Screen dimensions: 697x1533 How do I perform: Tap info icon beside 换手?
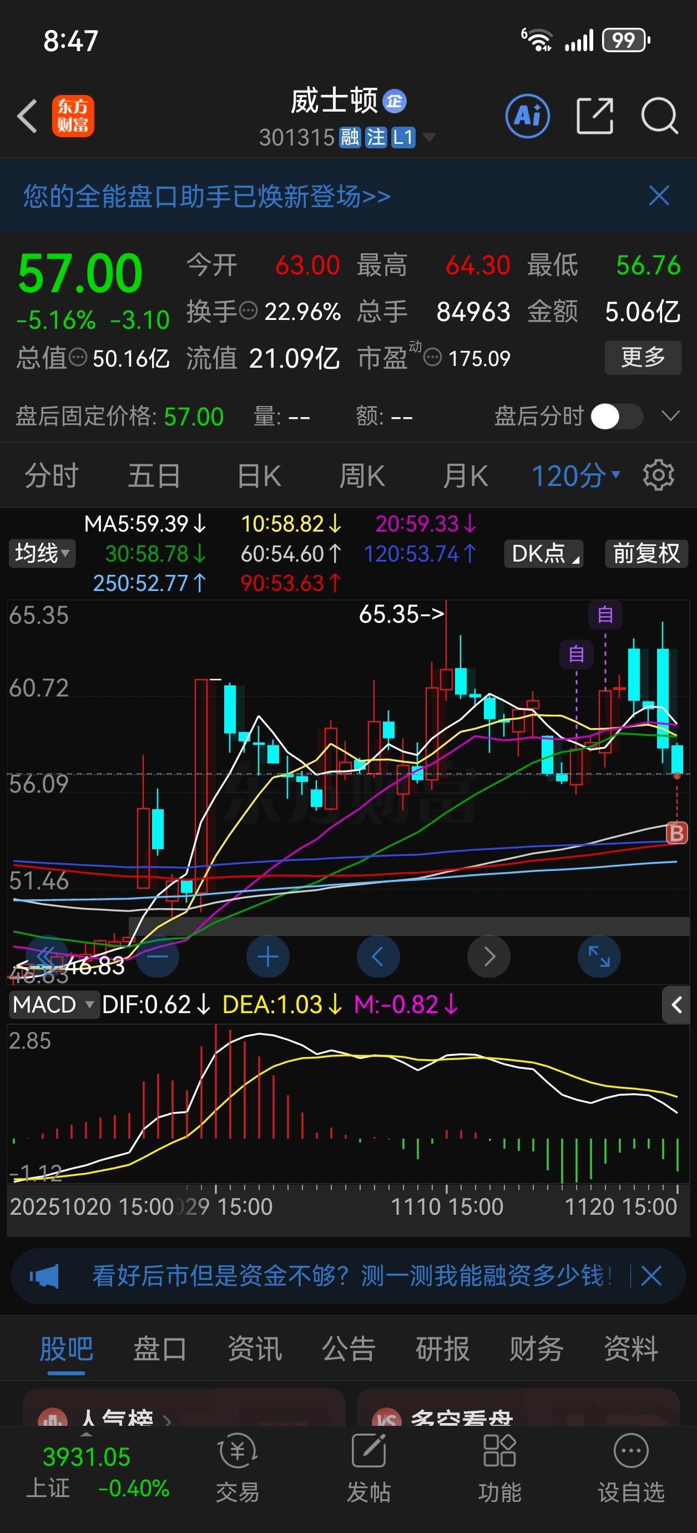coord(248,310)
